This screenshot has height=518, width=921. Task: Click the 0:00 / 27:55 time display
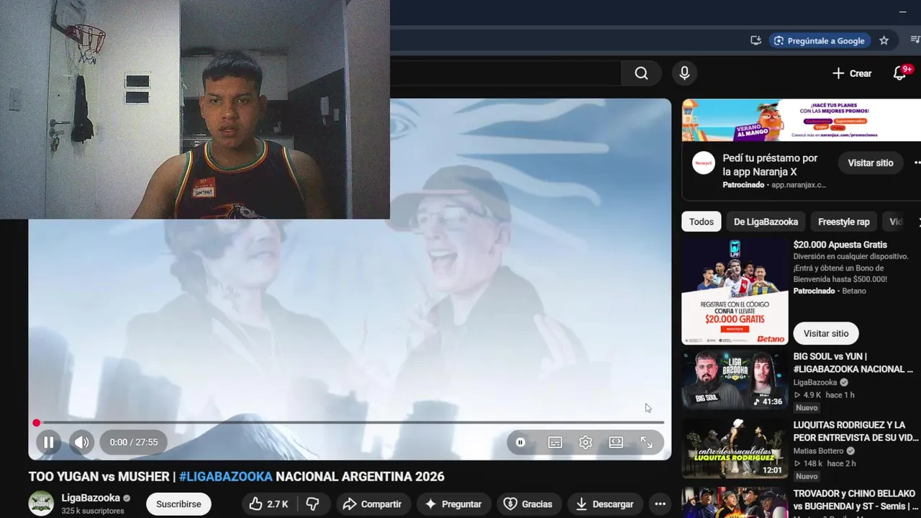pos(134,442)
